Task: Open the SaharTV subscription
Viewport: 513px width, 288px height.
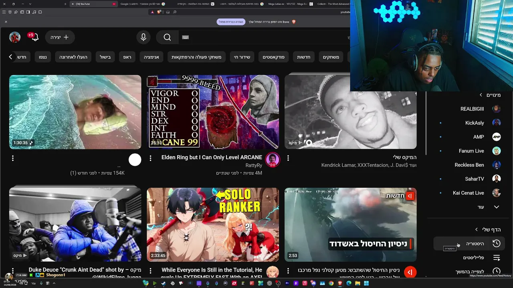Action: click(x=469, y=179)
